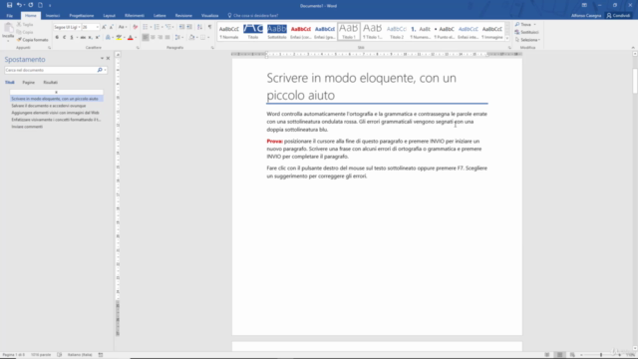638x359 pixels.
Task: Decrease paragraph indent
Action: (181, 27)
